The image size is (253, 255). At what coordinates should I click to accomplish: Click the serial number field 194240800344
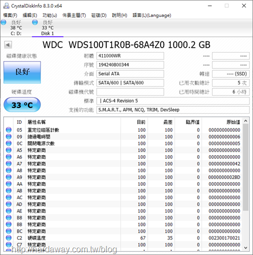[130, 65]
